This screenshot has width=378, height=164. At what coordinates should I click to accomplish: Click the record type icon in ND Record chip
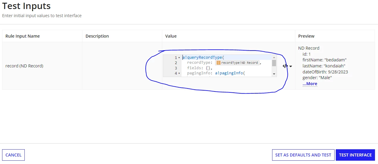coord(218,63)
